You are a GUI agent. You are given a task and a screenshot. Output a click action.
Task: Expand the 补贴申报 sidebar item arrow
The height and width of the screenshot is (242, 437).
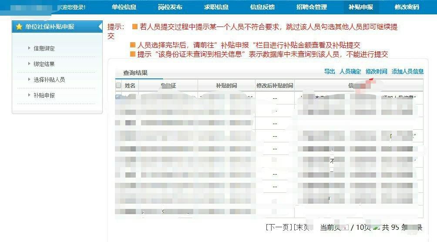click(29, 95)
